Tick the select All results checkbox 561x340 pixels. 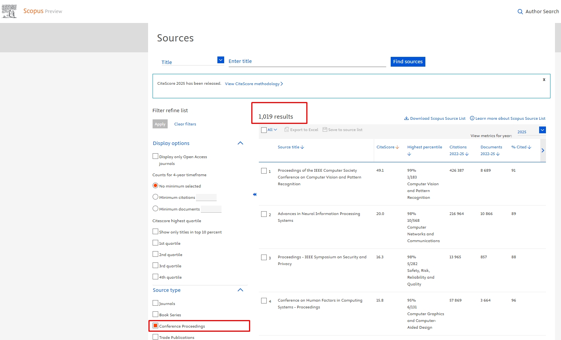(264, 130)
